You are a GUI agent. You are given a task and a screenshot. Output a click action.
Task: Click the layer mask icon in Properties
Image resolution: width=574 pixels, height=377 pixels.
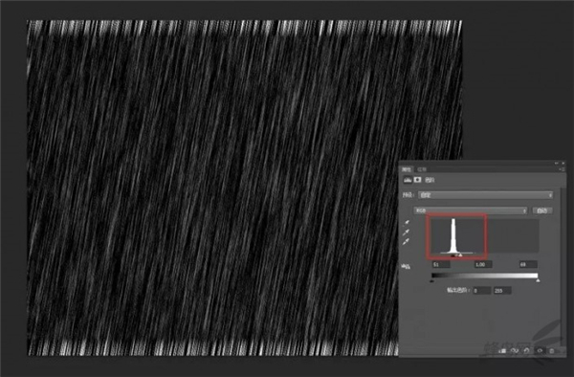[418, 180]
